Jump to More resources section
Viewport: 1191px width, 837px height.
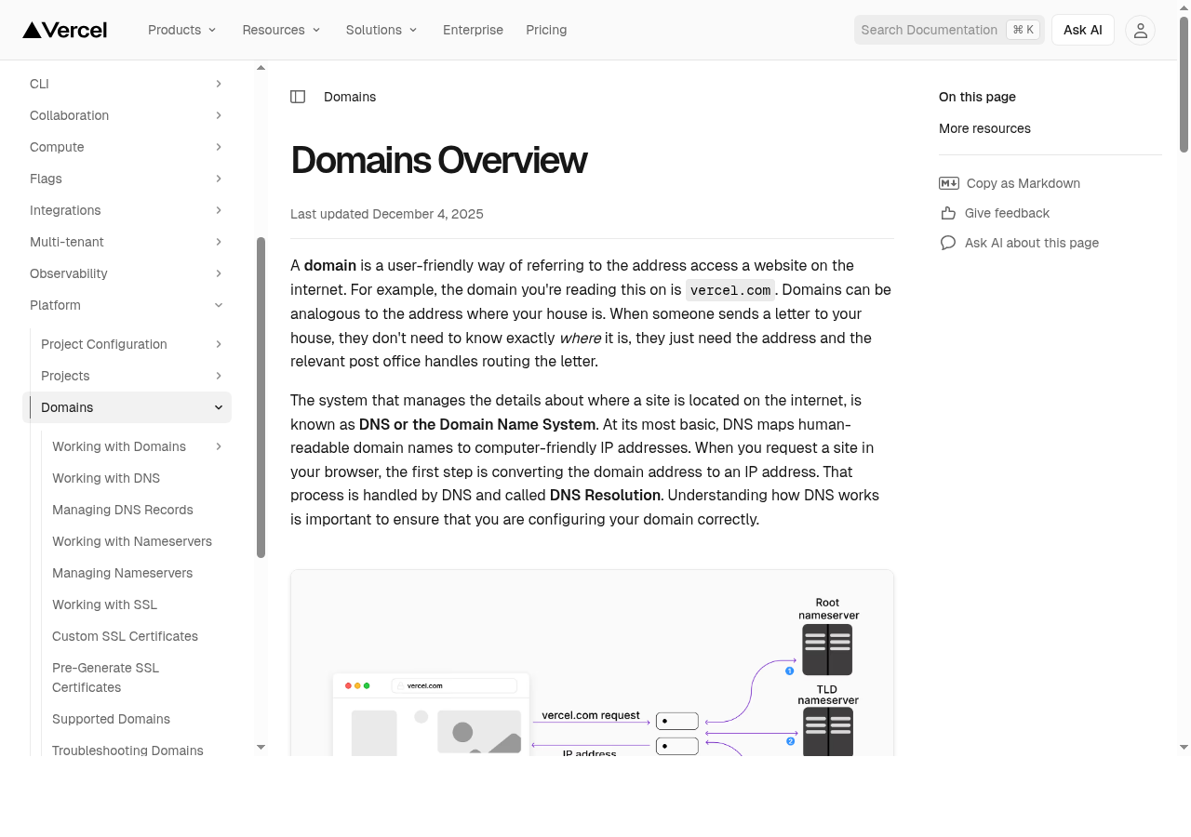[984, 128]
